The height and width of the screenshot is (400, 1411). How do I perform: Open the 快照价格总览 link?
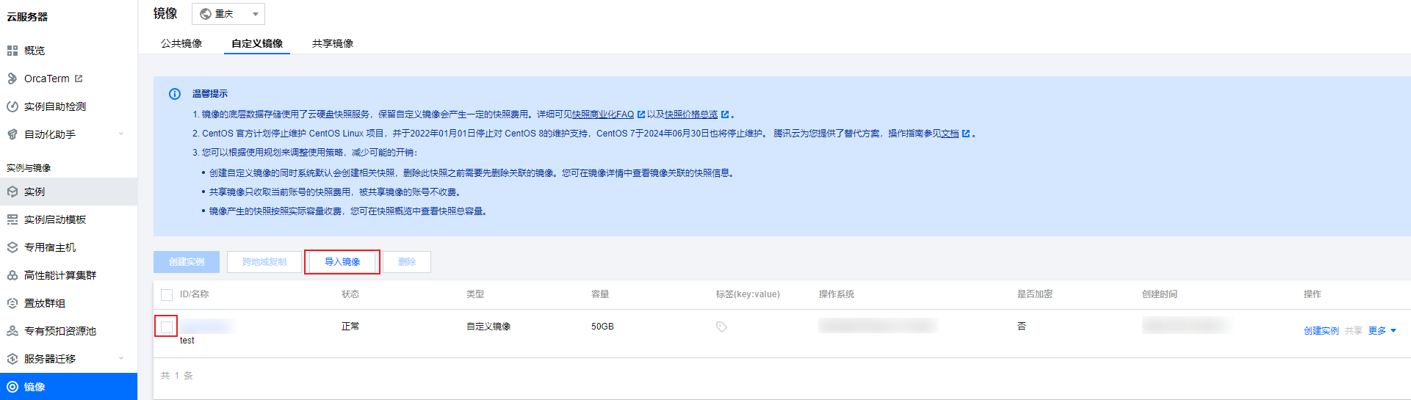[691, 114]
